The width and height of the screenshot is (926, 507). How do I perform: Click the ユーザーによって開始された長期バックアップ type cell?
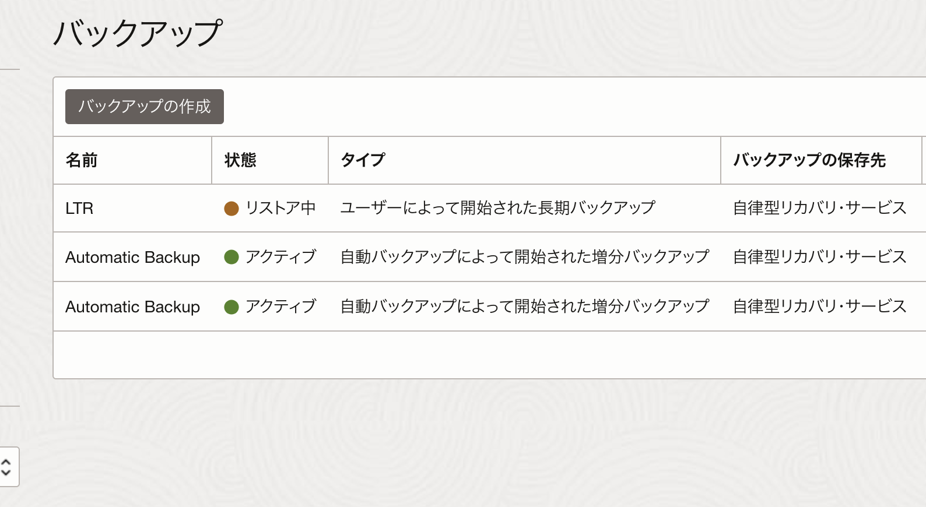497,208
